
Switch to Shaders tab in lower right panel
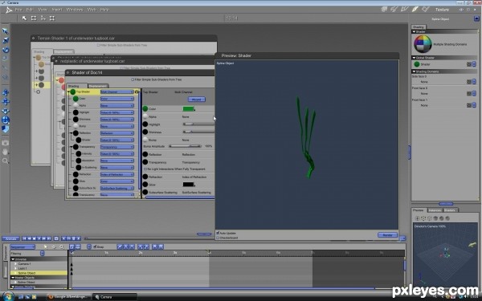coord(450,210)
